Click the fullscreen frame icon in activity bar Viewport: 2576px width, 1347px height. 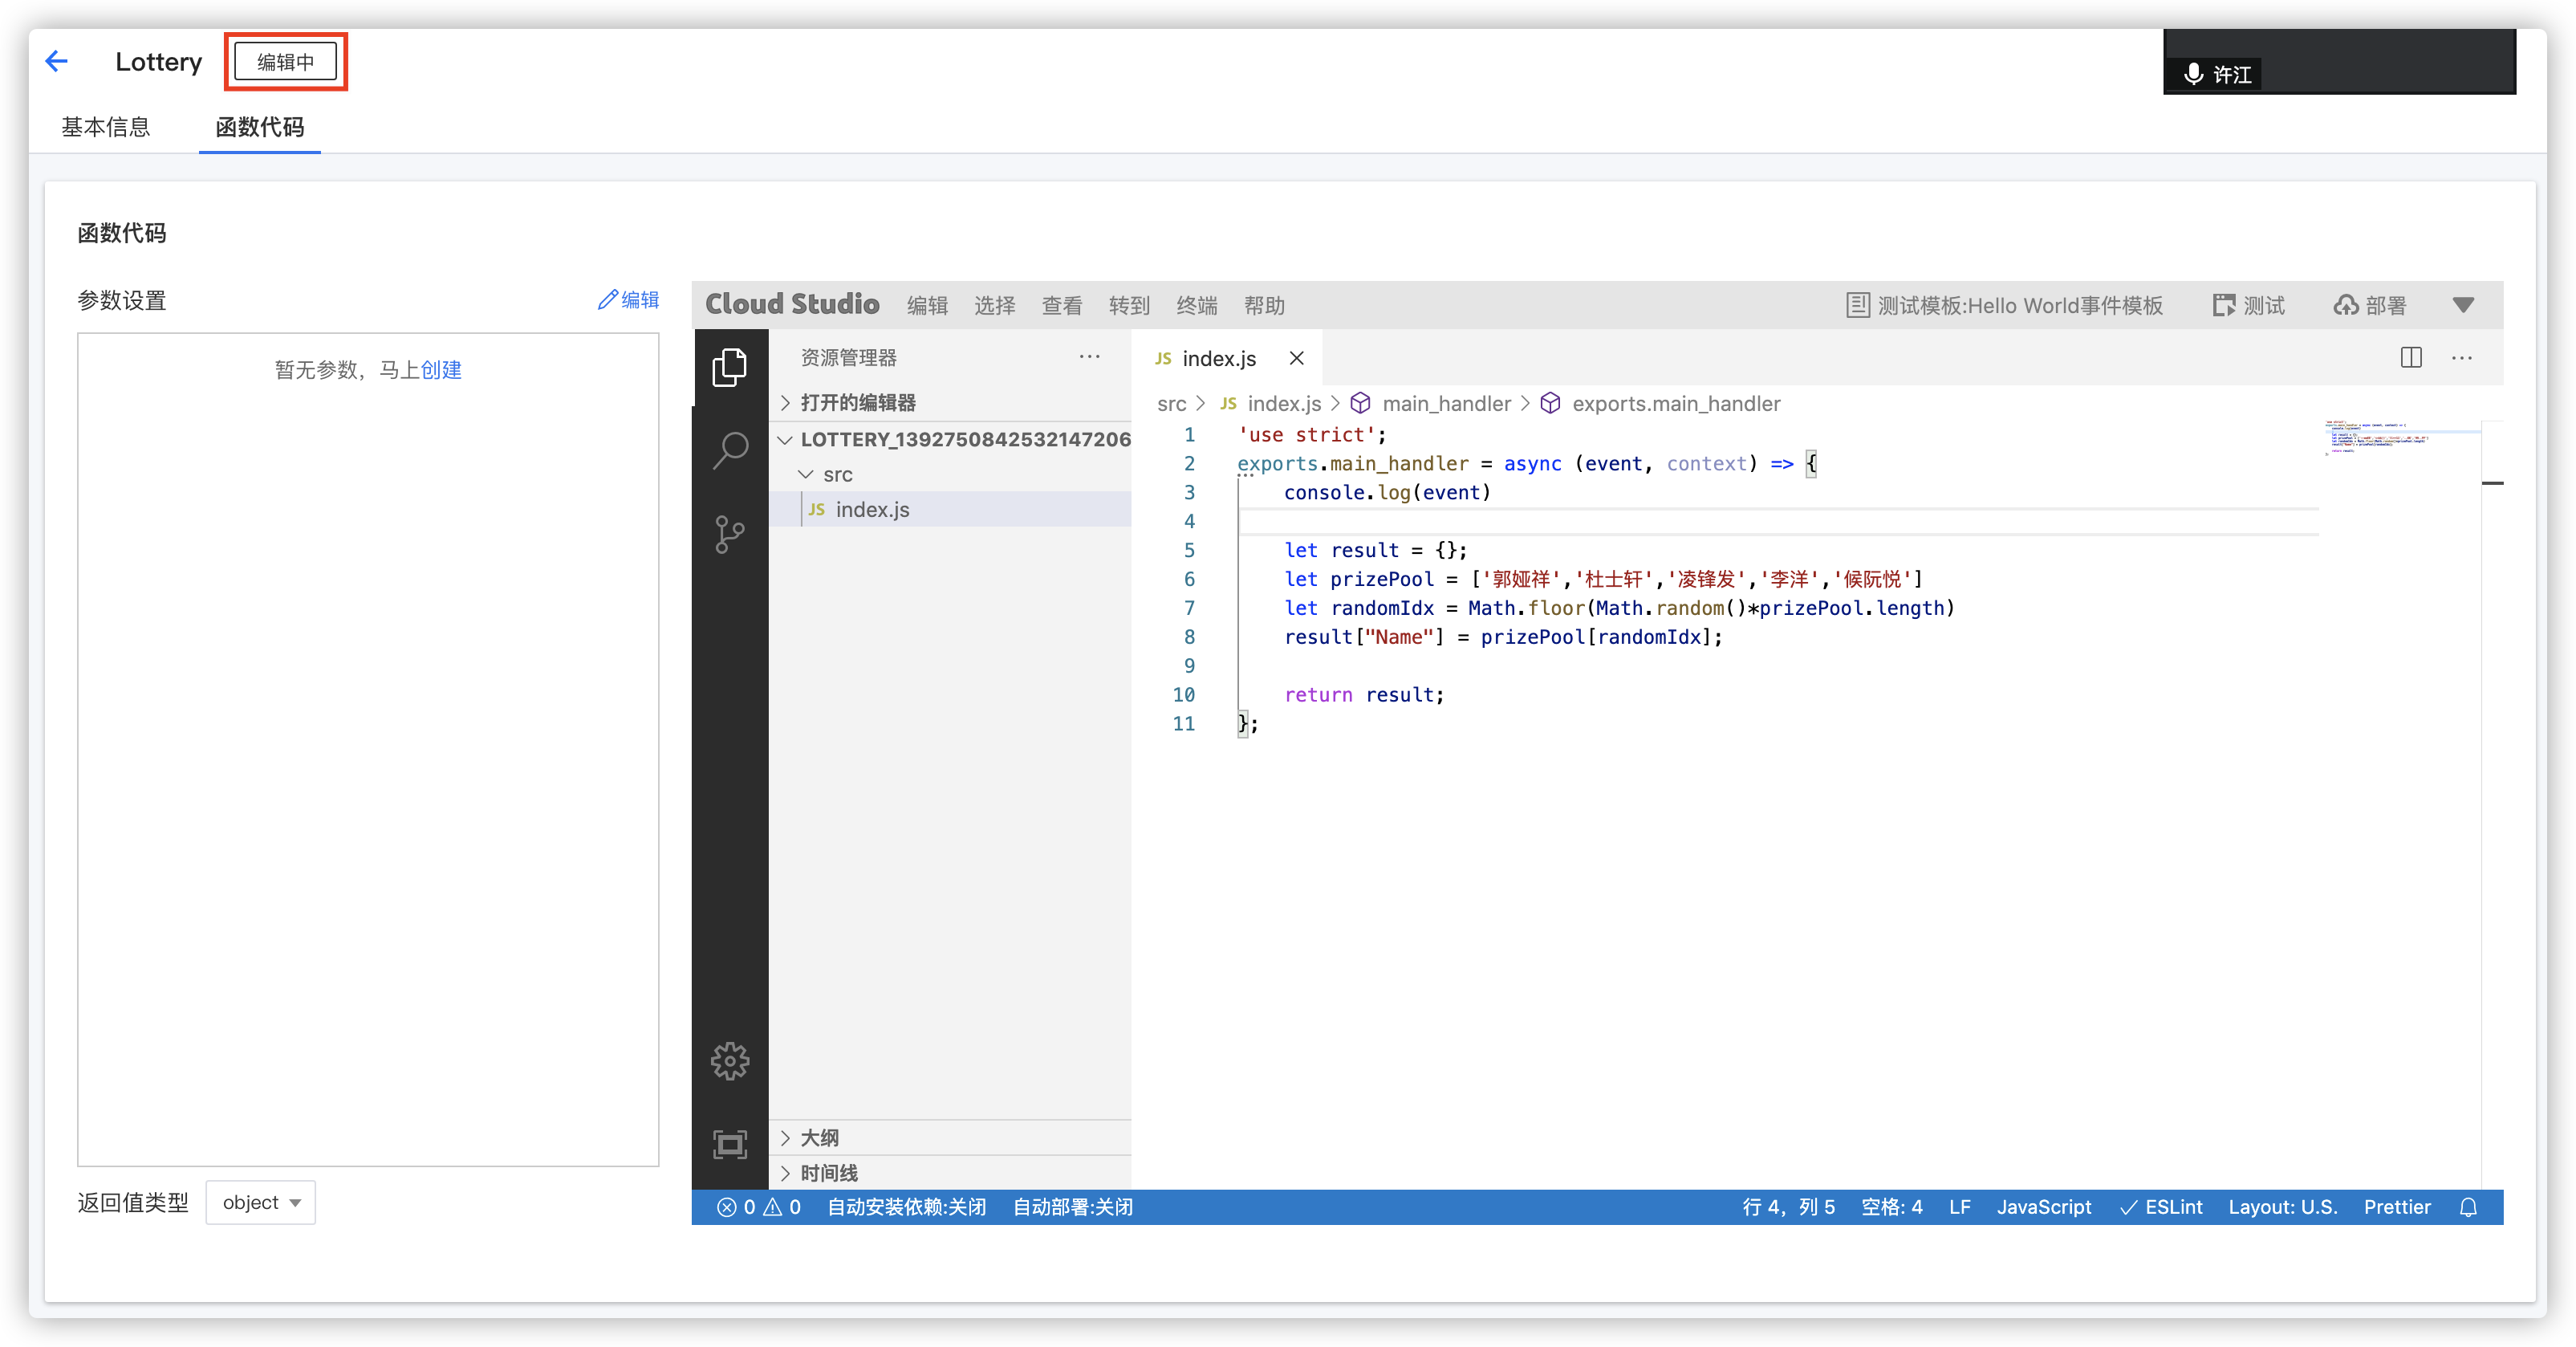coord(730,1144)
